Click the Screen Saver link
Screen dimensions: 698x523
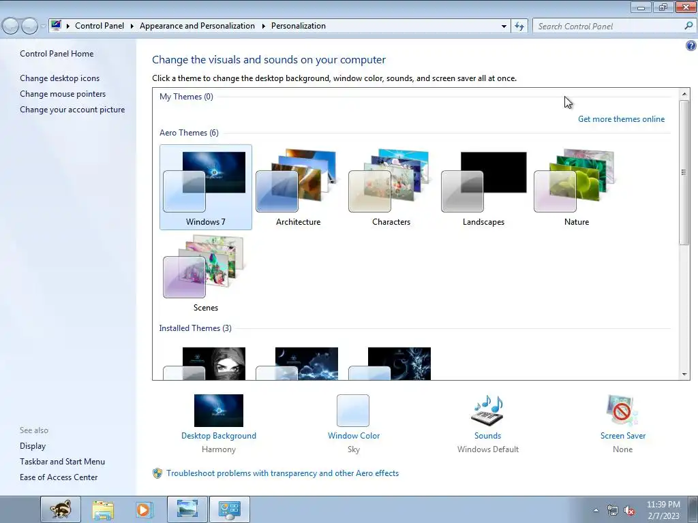click(623, 436)
